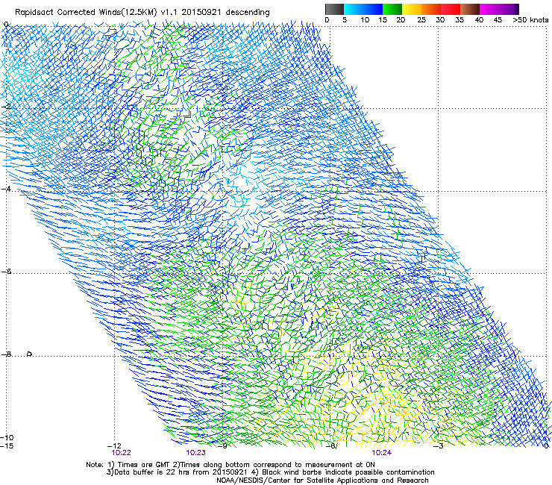Image resolution: width=552 pixels, height=485 pixels.
Task: Click the title text 'Rapidscat Corrected Winds(12.5KM)'
Action: point(86,13)
